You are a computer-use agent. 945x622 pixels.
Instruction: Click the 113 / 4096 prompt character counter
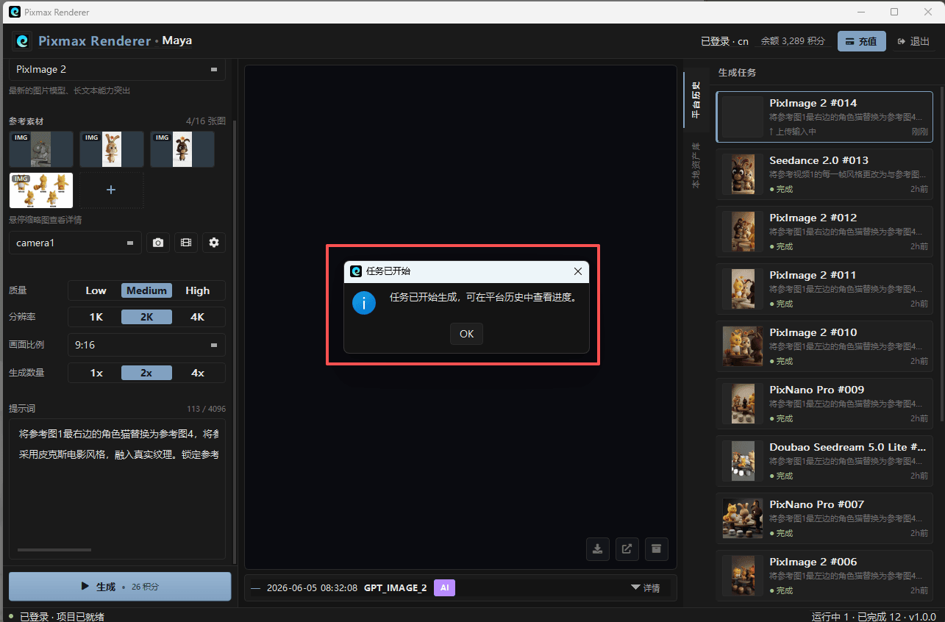click(x=206, y=409)
